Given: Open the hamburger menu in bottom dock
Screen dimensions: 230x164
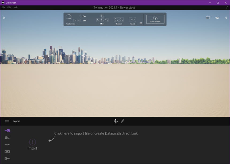Looking at the screenshot, I should [x=7, y=121].
